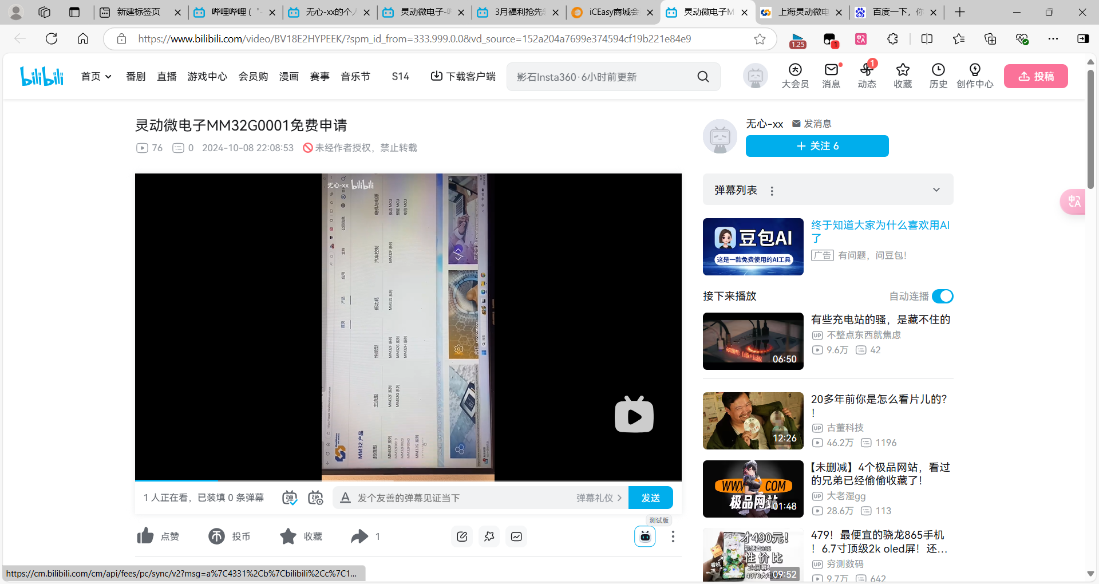Click the pink upload submission button

(x=1035, y=76)
